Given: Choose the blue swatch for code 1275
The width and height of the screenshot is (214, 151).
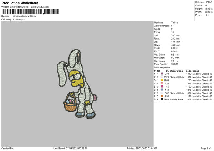Looking at the screenshot, I should pyautogui.click(x=162, y=90).
